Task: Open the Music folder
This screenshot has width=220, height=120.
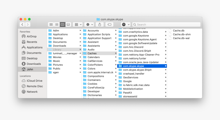Action: (64, 61)
